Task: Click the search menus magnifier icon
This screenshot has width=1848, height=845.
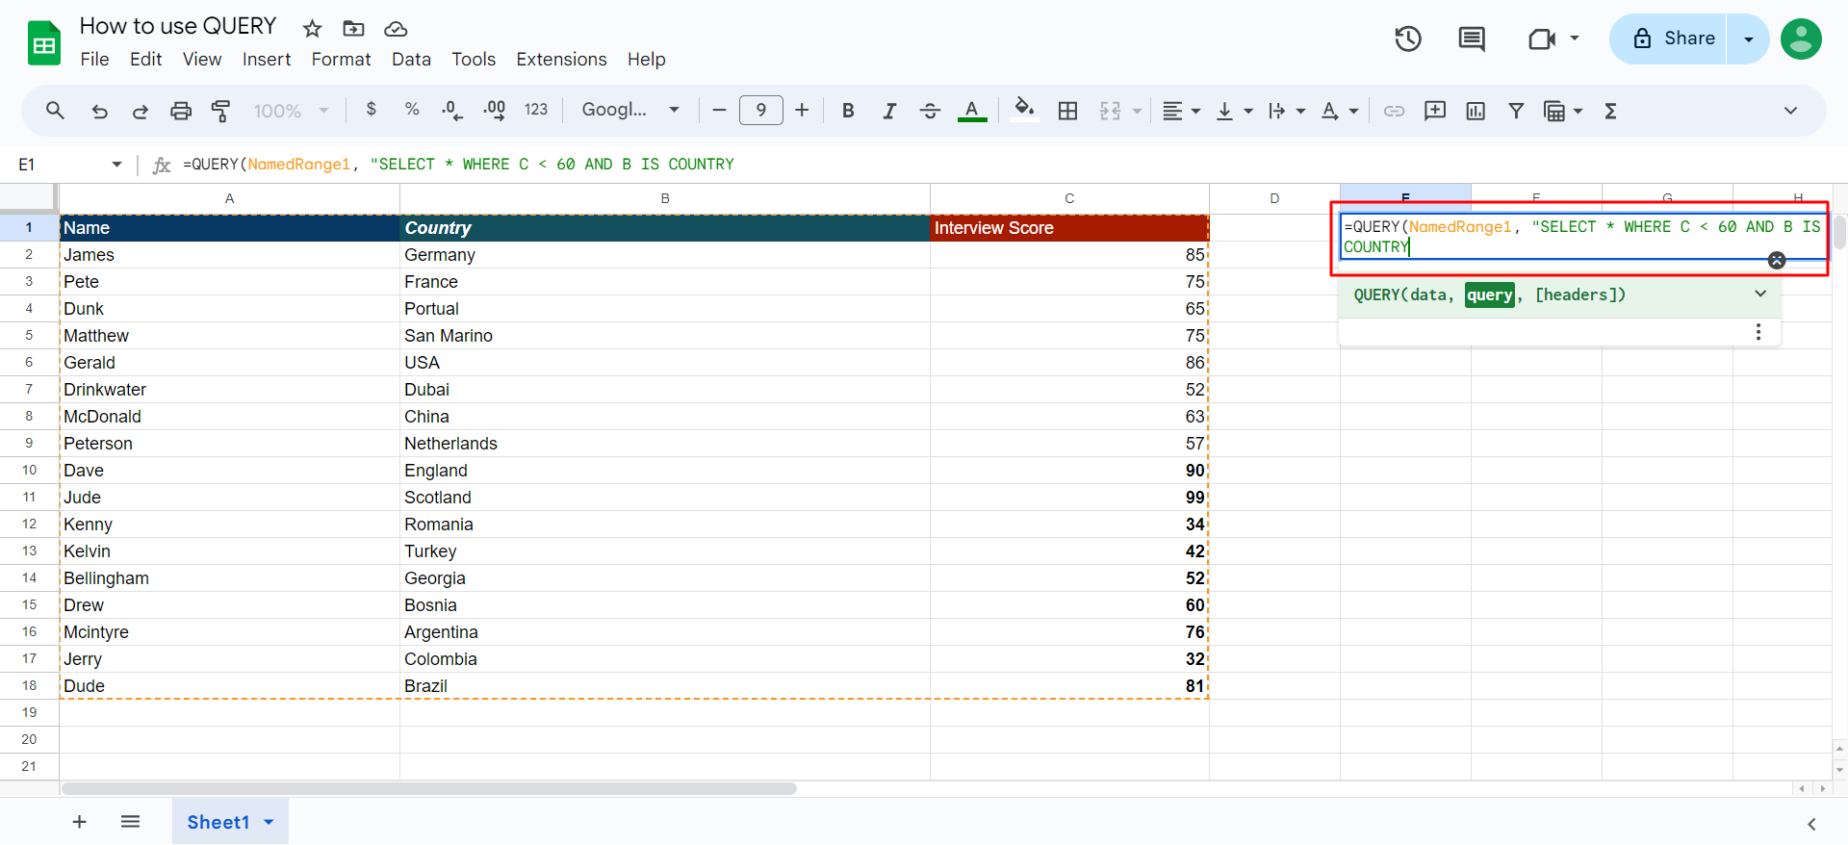Action: [55, 111]
